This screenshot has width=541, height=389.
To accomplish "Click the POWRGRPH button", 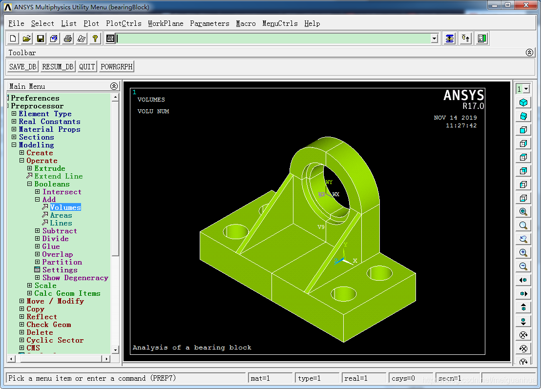I will [x=117, y=66].
